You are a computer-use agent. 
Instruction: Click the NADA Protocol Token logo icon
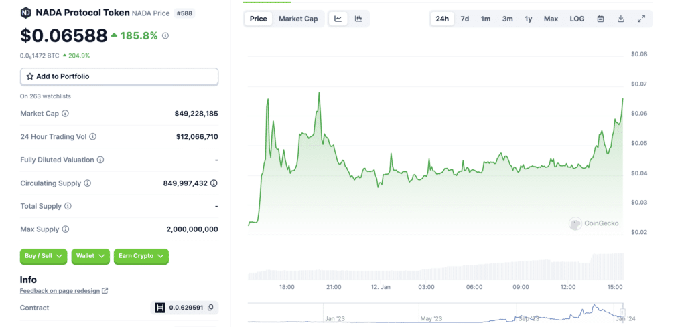click(x=26, y=13)
